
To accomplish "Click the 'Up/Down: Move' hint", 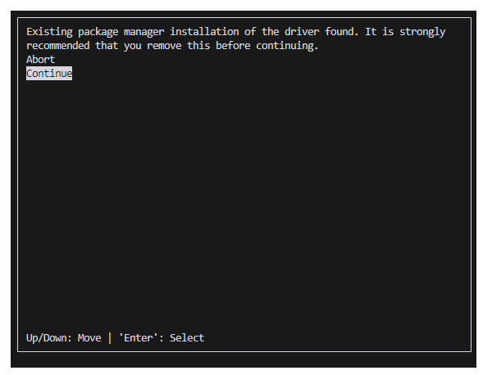I will [x=64, y=338].
